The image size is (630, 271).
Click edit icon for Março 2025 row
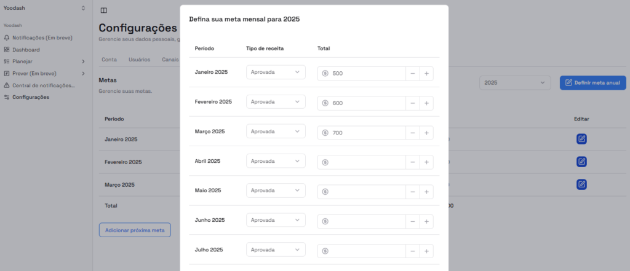581,184
